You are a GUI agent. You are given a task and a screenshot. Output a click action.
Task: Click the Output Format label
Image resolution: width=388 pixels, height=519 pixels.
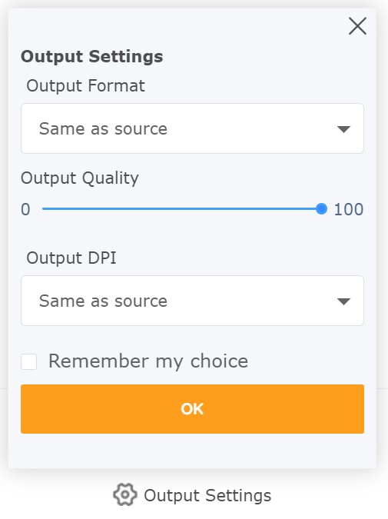[x=86, y=86]
